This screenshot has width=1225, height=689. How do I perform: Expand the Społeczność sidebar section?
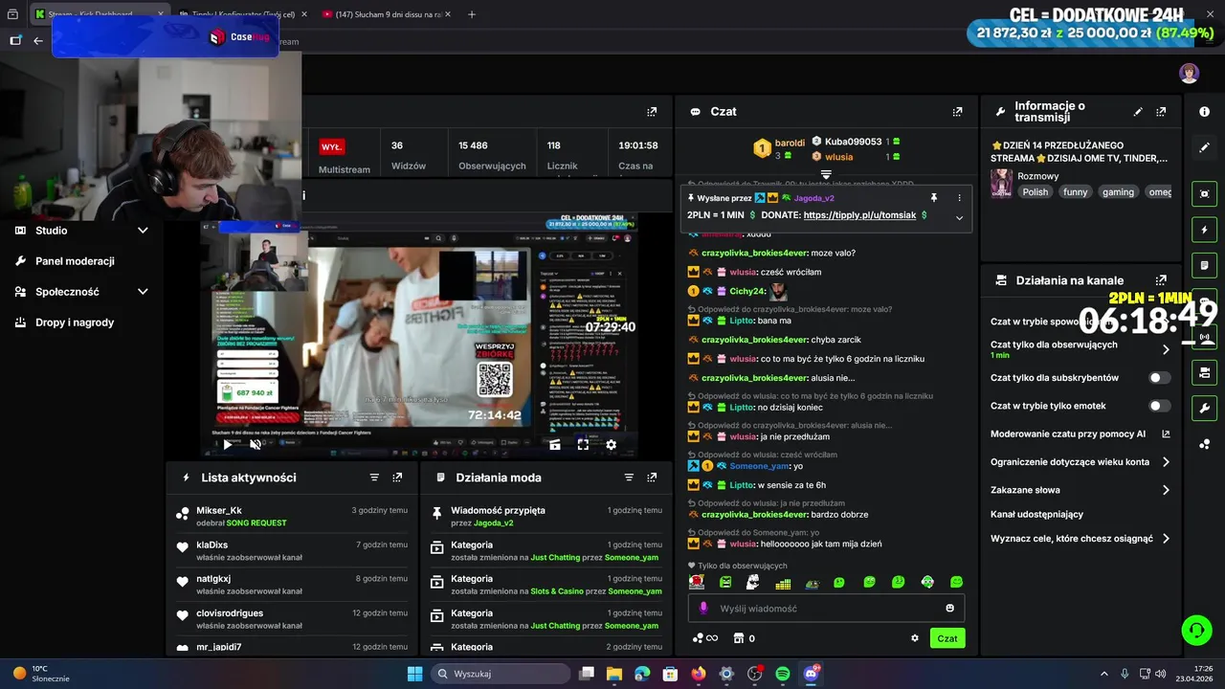coord(143,292)
